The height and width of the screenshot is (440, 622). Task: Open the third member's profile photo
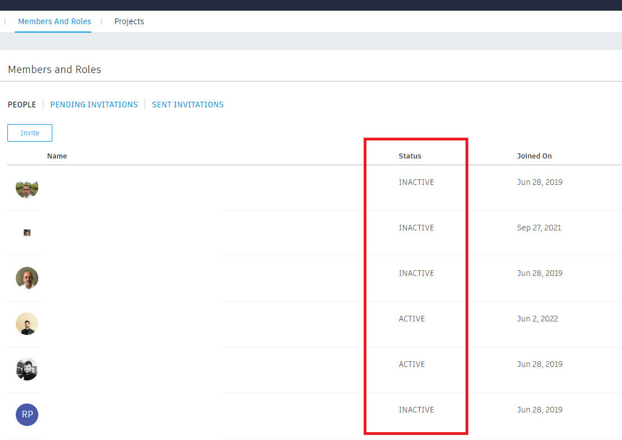[x=26, y=278]
